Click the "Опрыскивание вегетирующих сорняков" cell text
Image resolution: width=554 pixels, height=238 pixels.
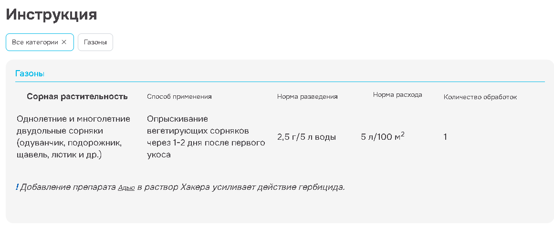pos(206,137)
